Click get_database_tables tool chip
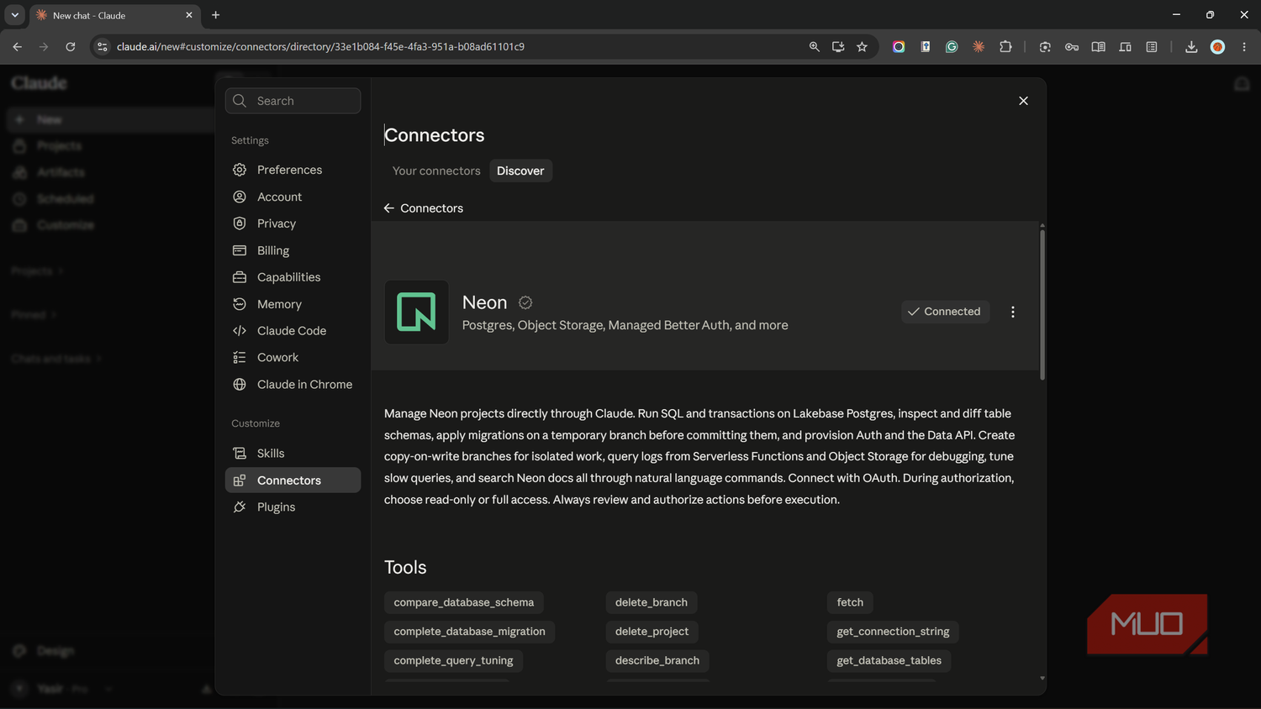1261x709 pixels. click(889, 660)
